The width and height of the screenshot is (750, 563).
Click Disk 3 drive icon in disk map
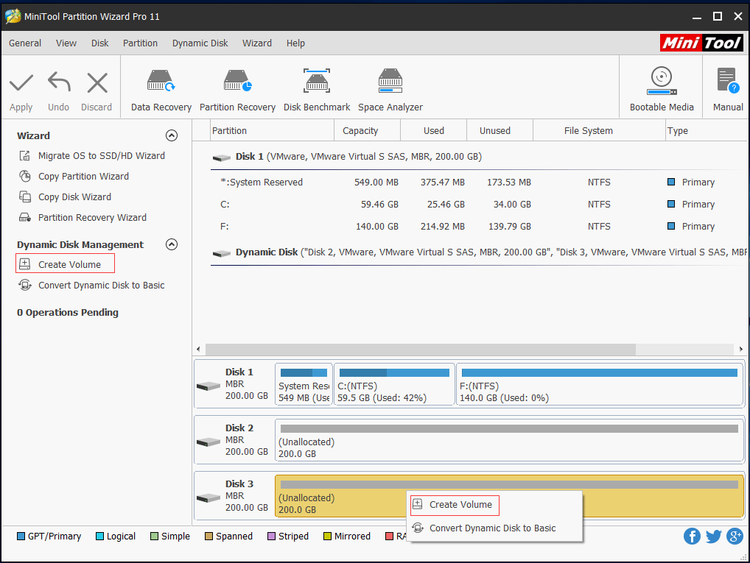[208, 498]
